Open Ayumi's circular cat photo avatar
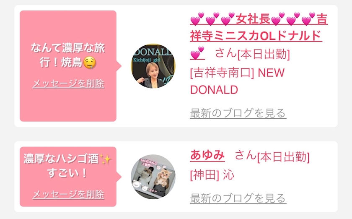The height and width of the screenshot is (219, 352). click(x=153, y=177)
